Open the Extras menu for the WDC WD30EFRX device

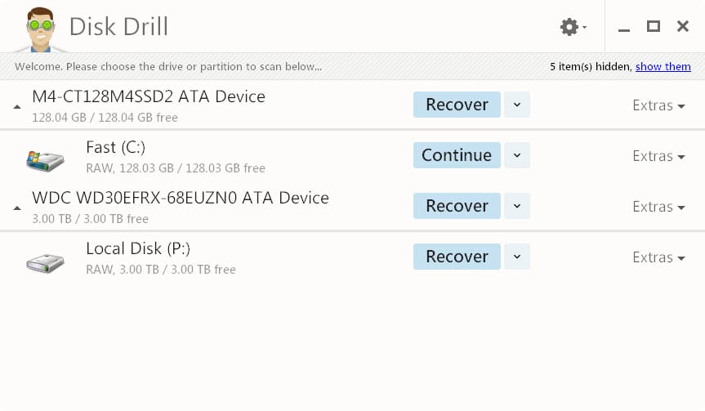658,207
